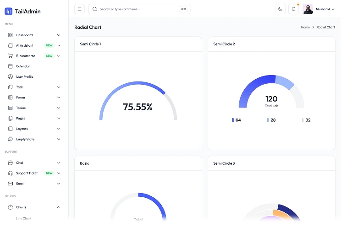The height and width of the screenshot is (227, 341).
Task: Click the Semi Circle 1 card title
Action: pyautogui.click(x=90, y=44)
